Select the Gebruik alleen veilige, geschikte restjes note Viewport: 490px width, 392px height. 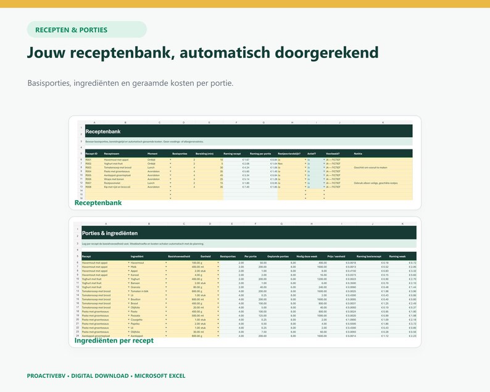tap(376, 183)
